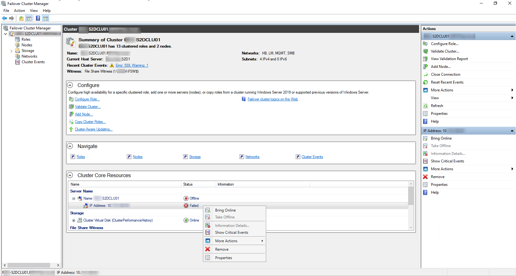The width and height of the screenshot is (516, 276).
Task: Select the failed IP Address resource row
Action: [x=238, y=206]
